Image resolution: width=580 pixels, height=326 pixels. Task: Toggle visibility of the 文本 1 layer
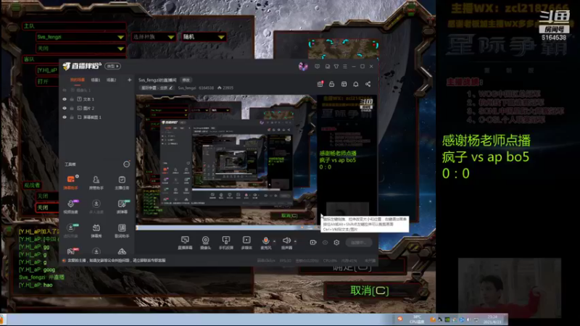[x=65, y=99]
